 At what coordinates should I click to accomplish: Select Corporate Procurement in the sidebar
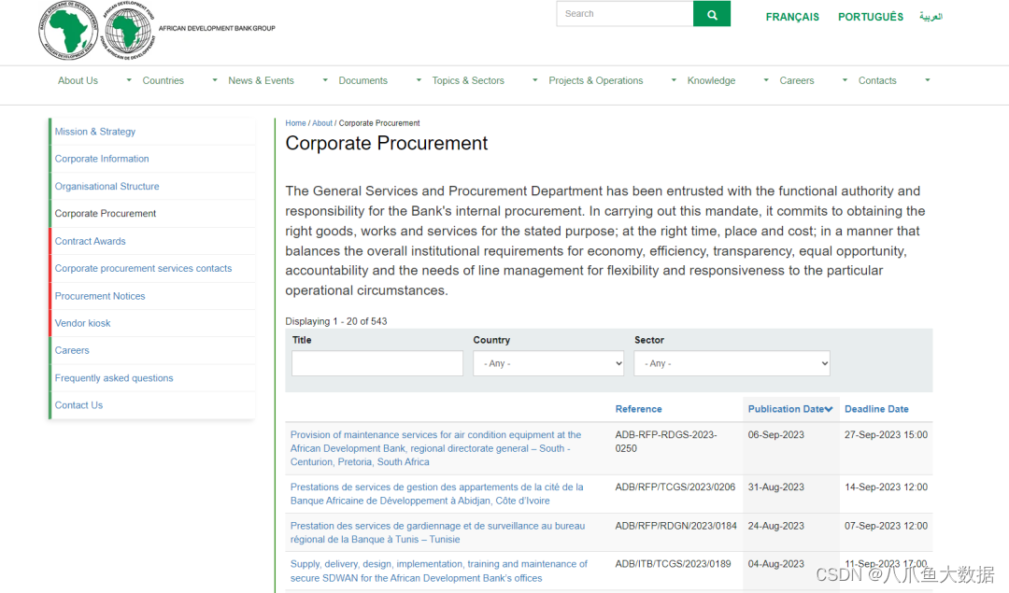coord(105,214)
